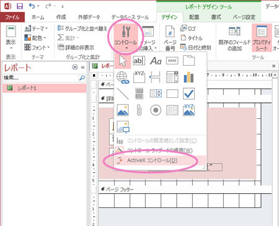Expand the 表示 view dropdown

coord(11,38)
